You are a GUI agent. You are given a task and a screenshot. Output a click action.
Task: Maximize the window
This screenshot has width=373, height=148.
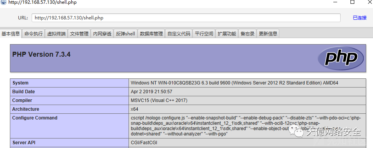tap(352, 2)
